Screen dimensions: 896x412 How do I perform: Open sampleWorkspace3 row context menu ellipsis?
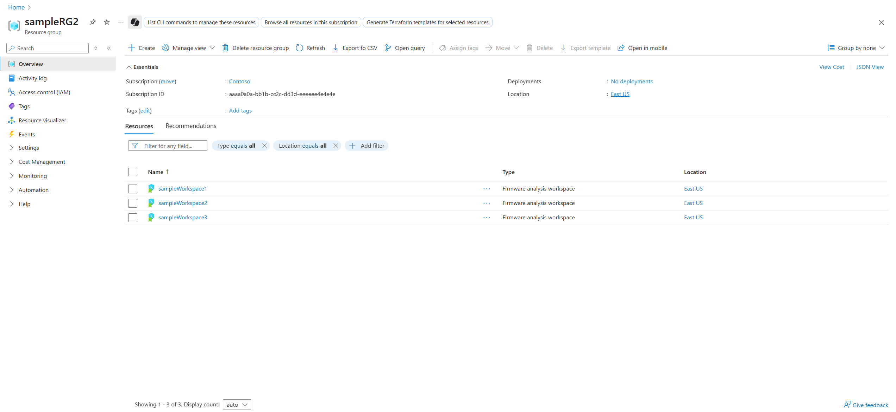click(487, 218)
